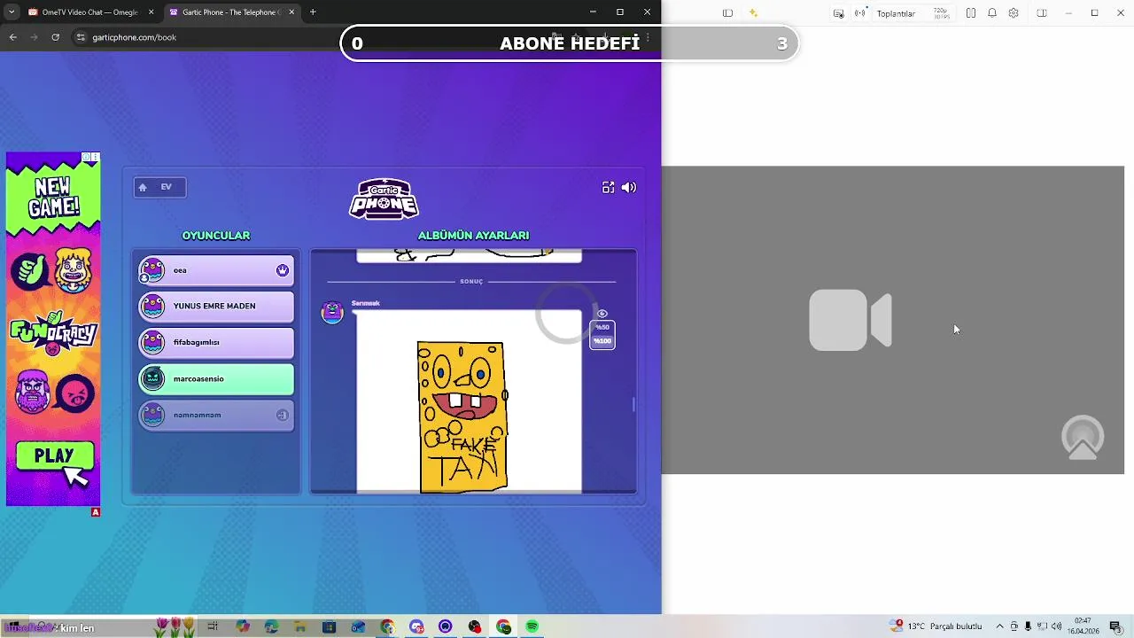
Task: Click the sparkle AI icon in right window
Action: point(753,13)
